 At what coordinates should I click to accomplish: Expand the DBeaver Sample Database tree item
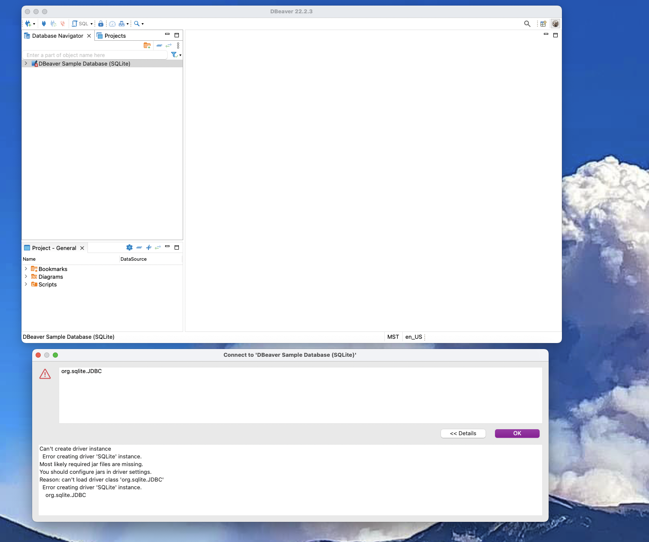click(x=26, y=63)
